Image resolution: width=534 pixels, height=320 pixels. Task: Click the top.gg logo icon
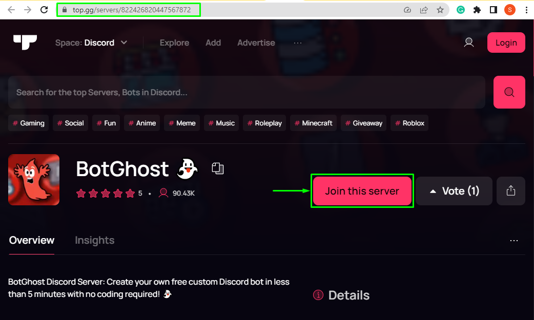[25, 42]
